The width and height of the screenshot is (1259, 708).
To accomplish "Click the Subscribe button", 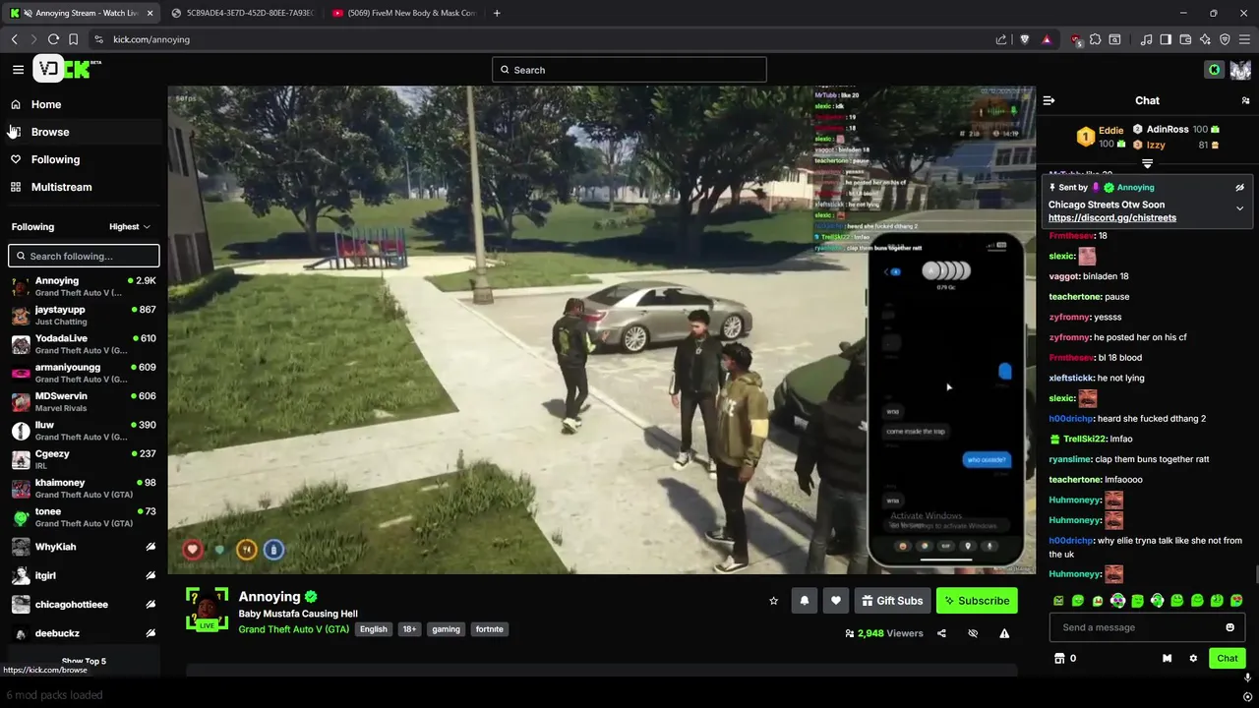I will coord(977,601).
